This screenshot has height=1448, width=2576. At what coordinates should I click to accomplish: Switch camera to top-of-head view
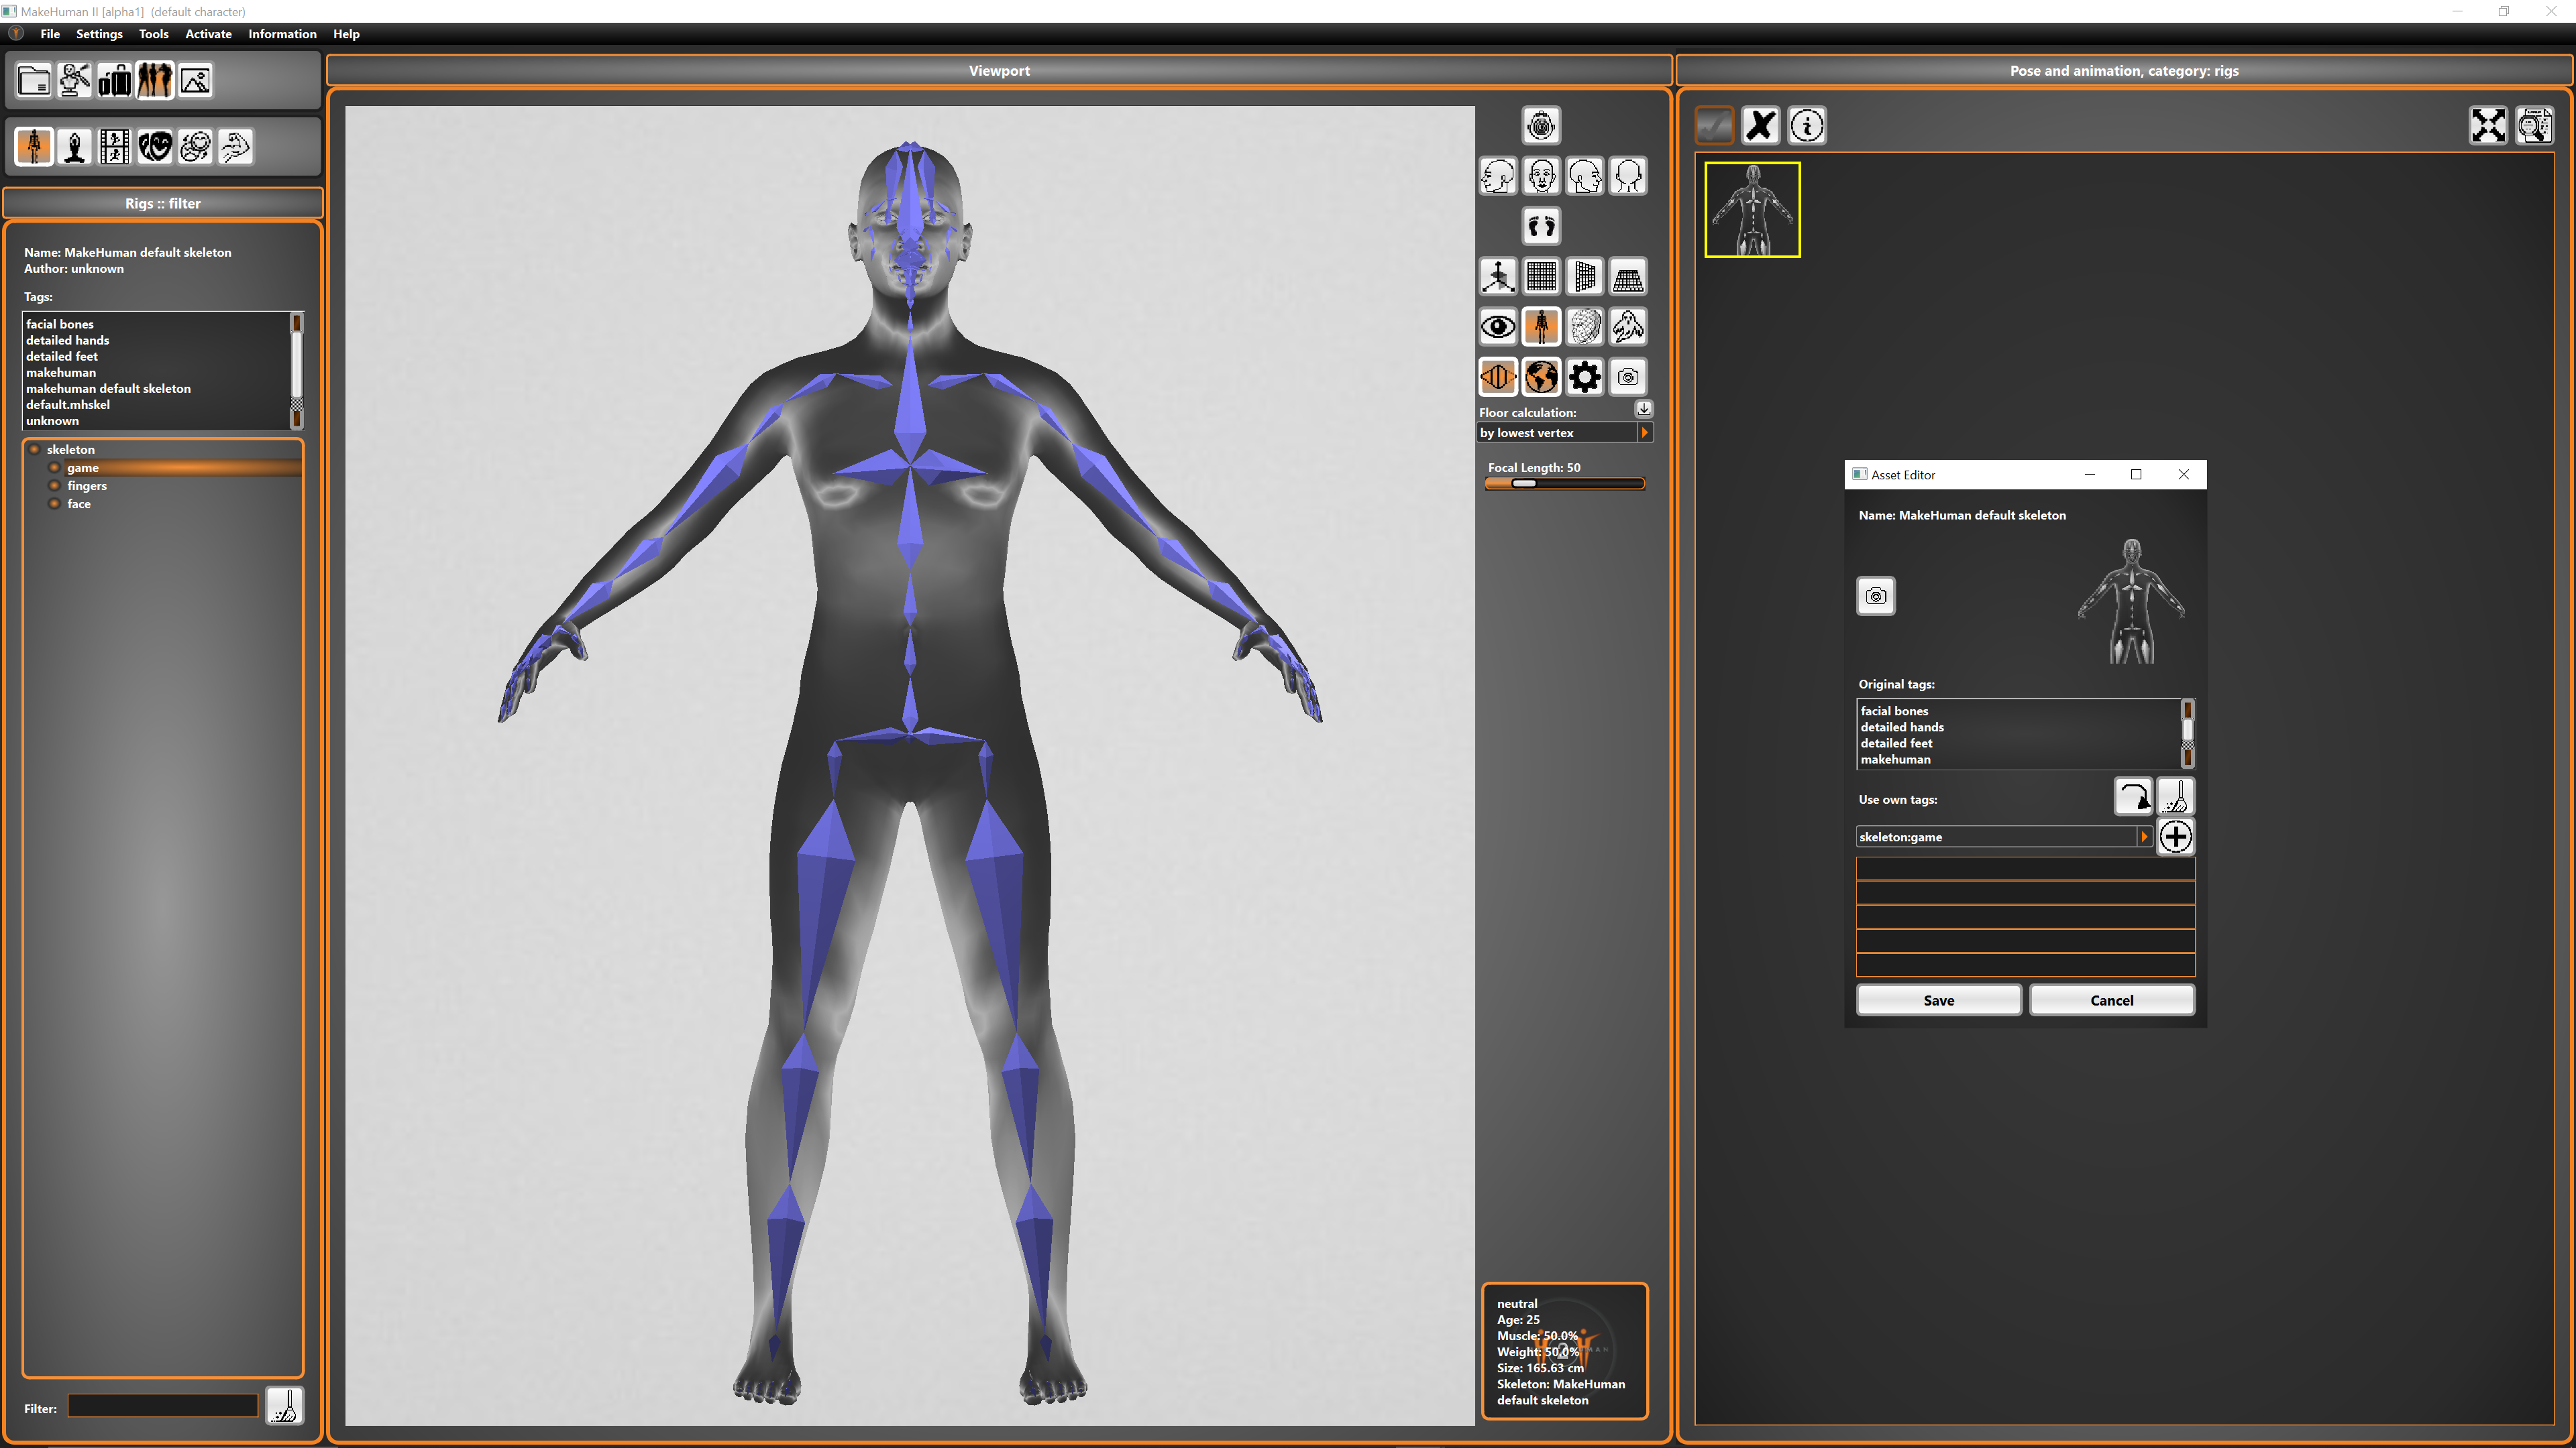point(1541,126)
